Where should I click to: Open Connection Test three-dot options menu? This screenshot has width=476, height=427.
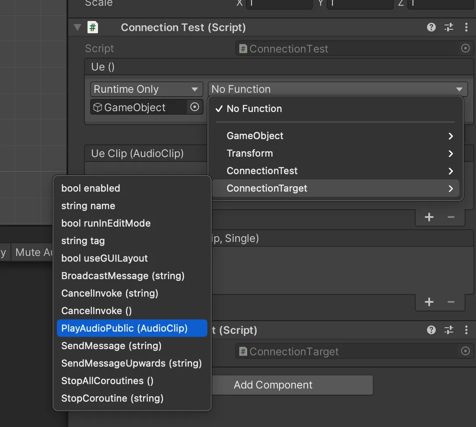coord(466,28)
